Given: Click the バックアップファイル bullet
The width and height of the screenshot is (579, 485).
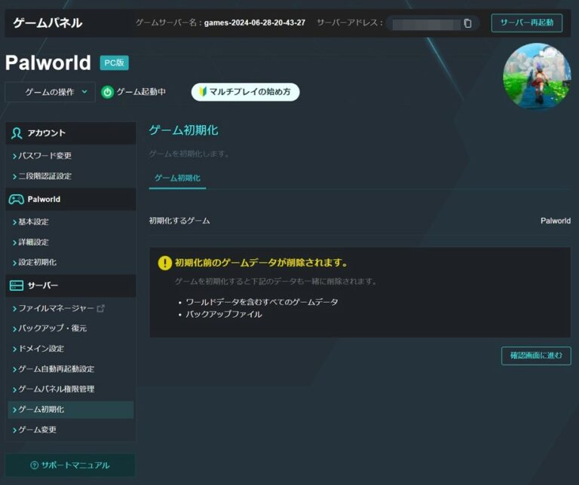Looking at the screenshot, I should click(224, 315).
